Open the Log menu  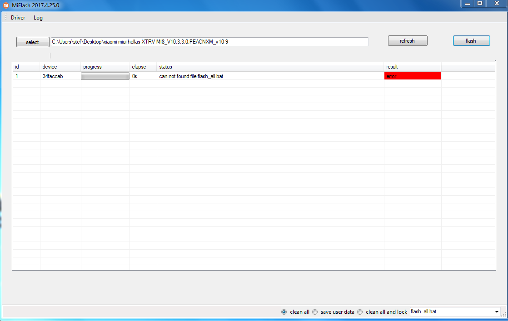[38, 18]
